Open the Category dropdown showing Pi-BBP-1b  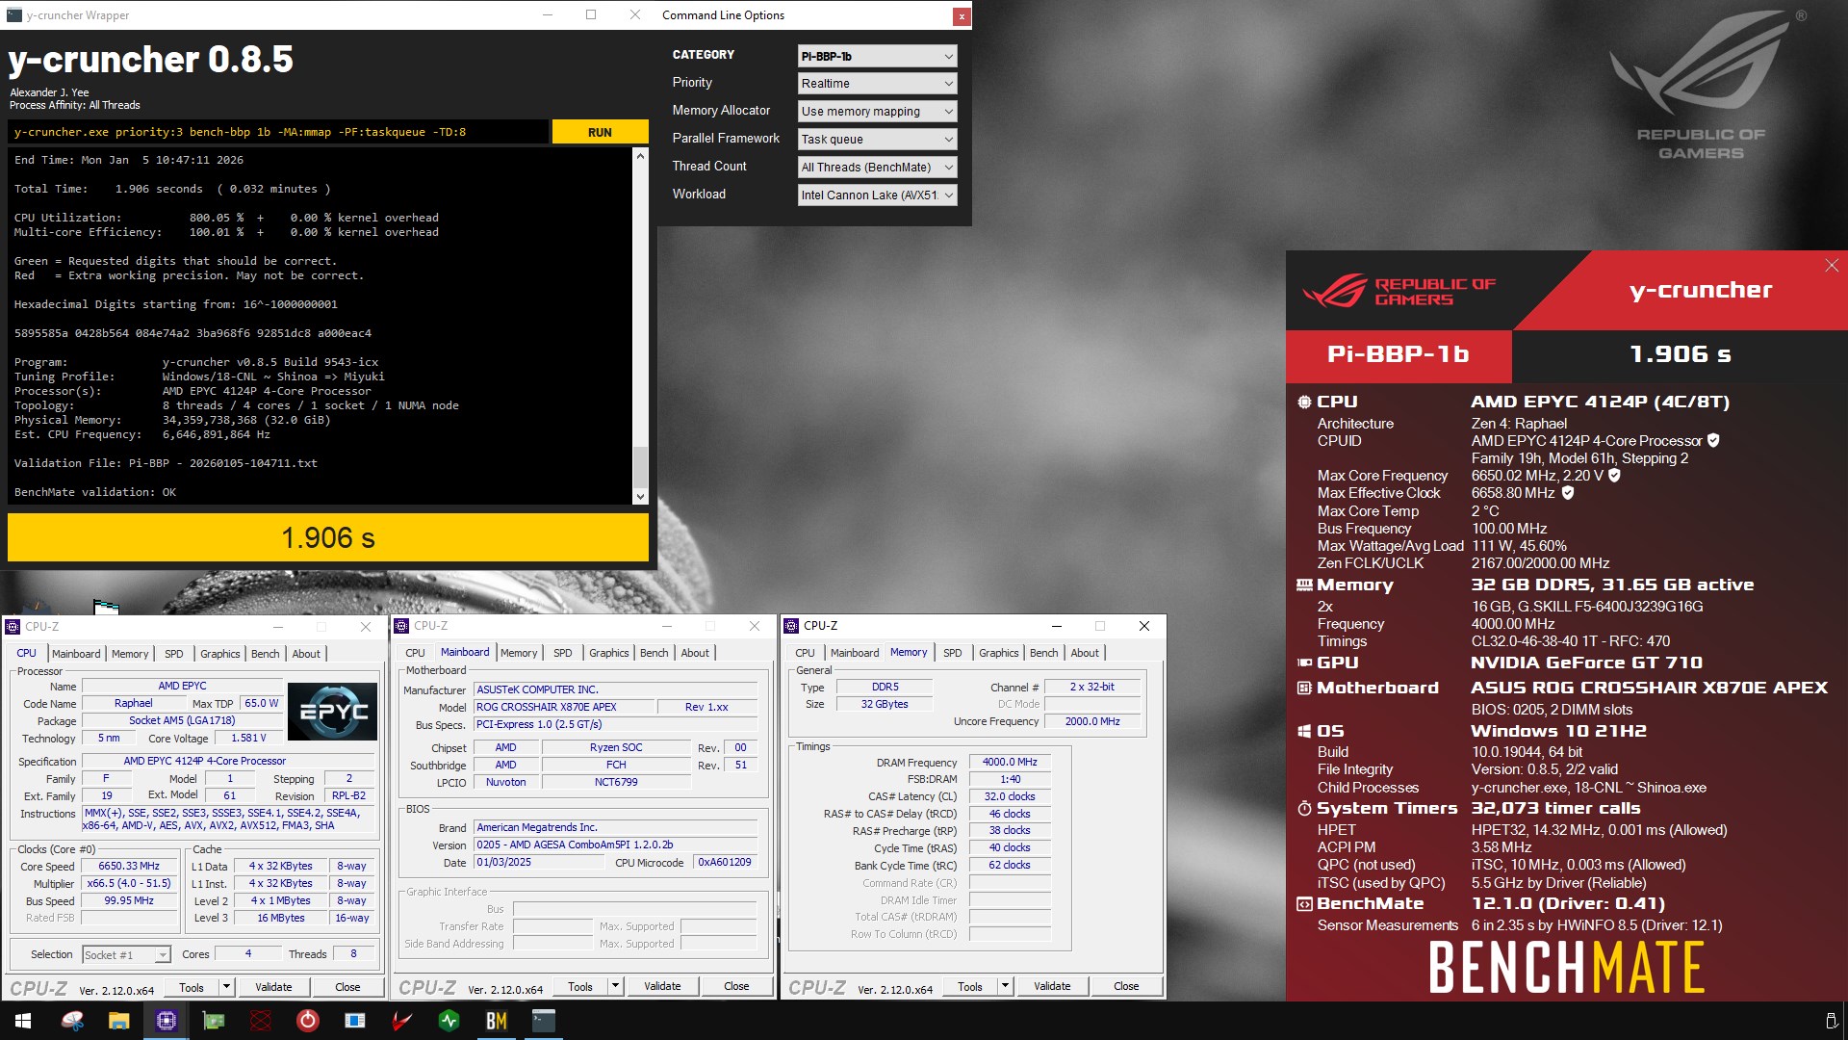(x=877, y=57)
